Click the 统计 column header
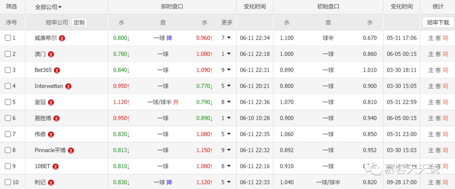The image size is (455, 189). pyautogui.click(x=438, y=6)
